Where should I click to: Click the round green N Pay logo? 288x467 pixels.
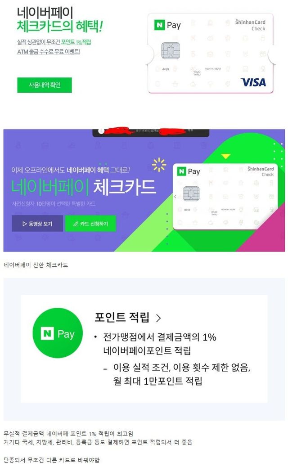coord(58,333)
